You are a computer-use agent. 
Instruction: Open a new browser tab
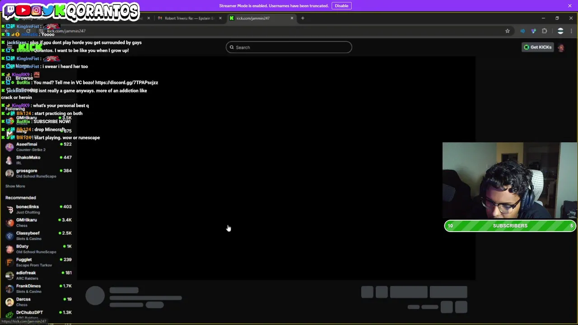pyautogui.click(x=303, y=18)
